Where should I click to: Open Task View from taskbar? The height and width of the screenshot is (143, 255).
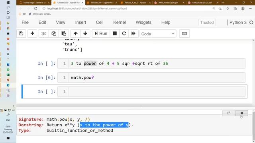[8, 17]
